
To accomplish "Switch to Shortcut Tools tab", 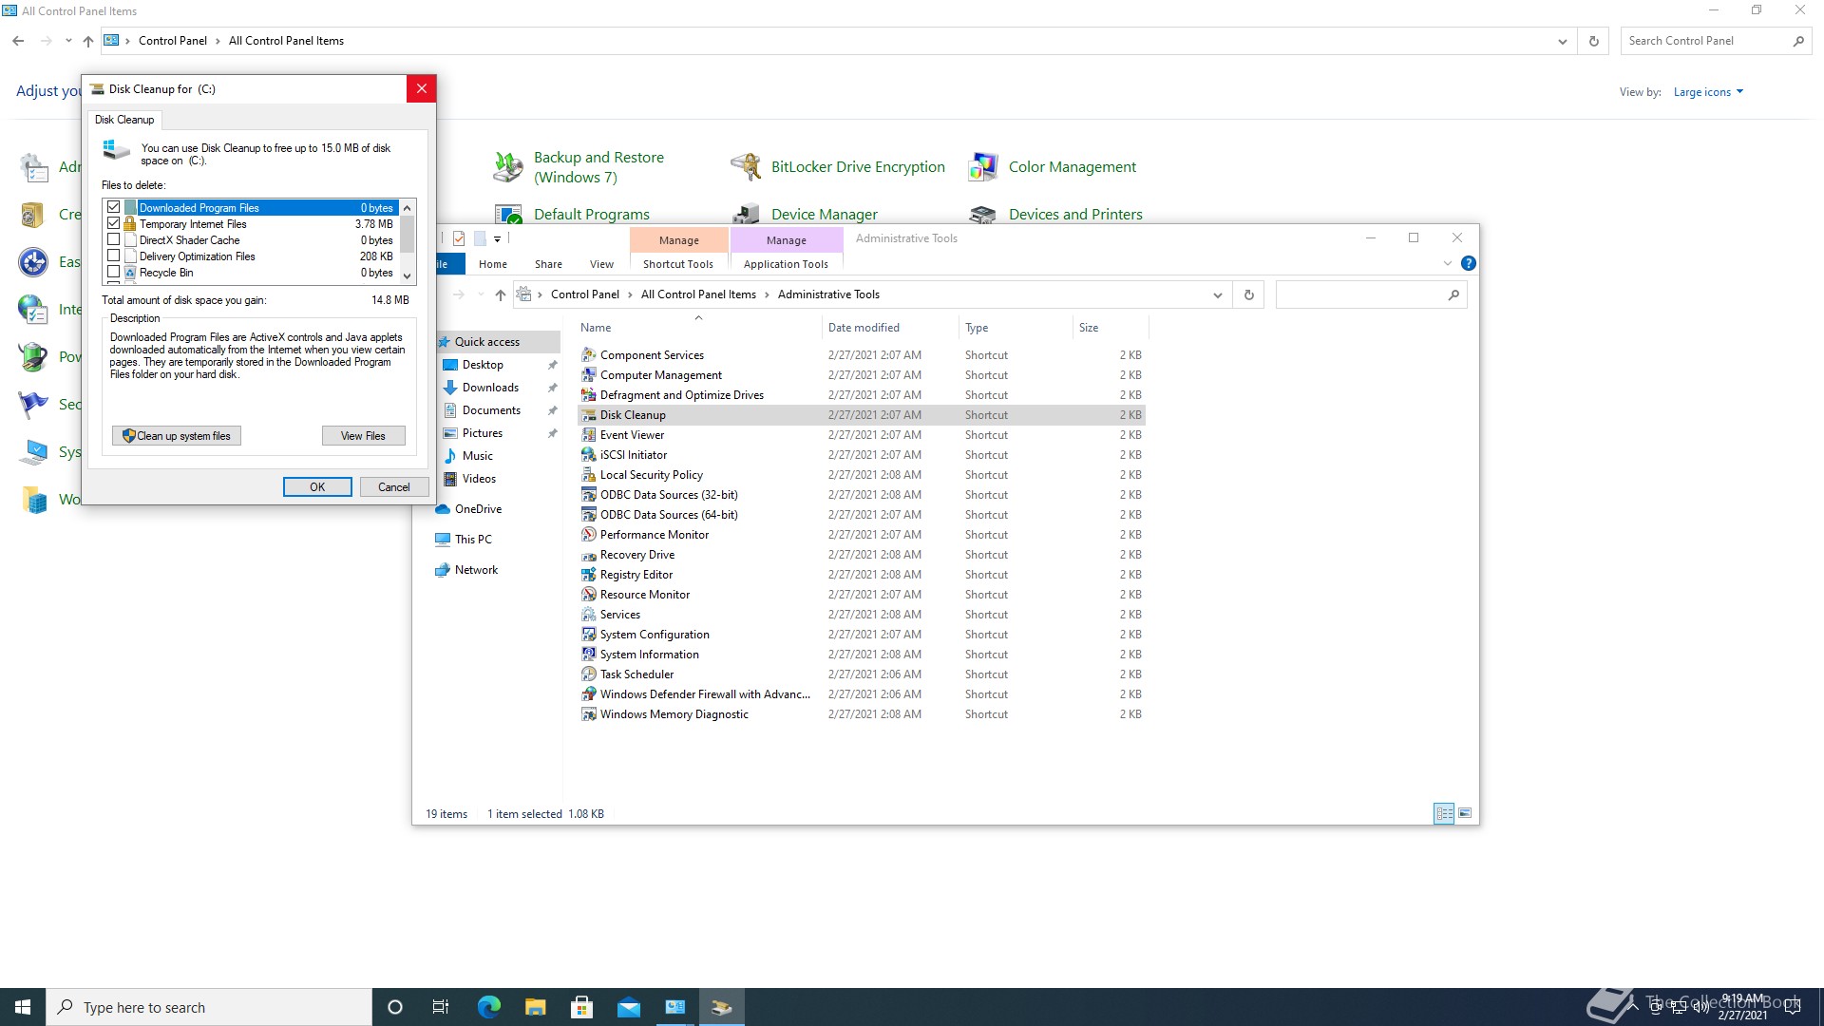I will coord(678,264).
